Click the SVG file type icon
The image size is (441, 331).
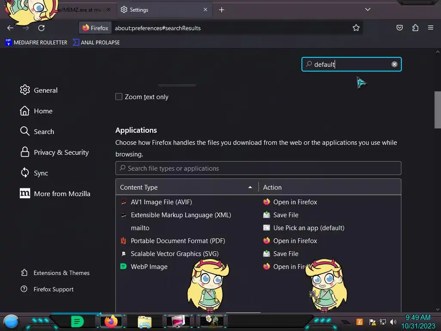click(124, 253)
